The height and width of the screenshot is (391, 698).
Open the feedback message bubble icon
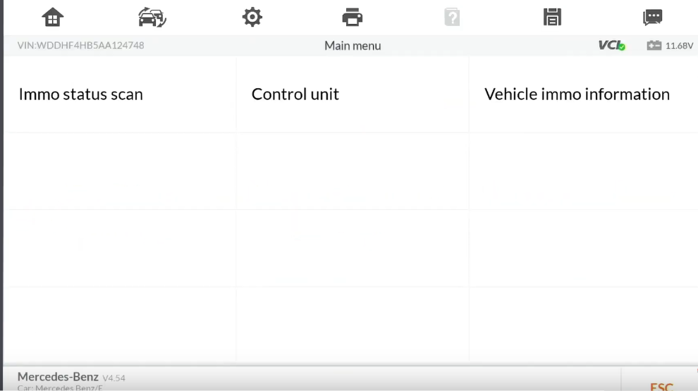(x=653, y=18)
